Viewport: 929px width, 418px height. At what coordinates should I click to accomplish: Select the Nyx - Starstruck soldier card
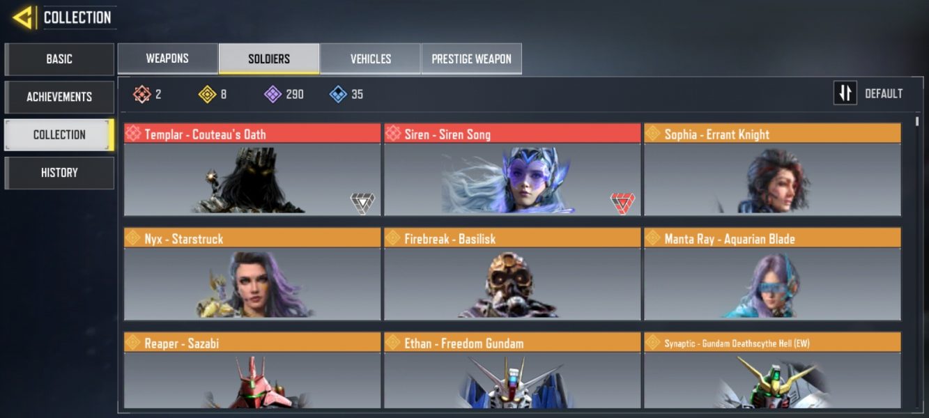point(252,274)
